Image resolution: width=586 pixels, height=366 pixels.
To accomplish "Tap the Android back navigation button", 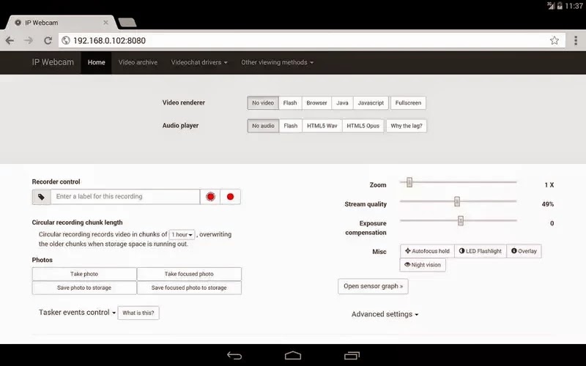I will pos(234,356).
